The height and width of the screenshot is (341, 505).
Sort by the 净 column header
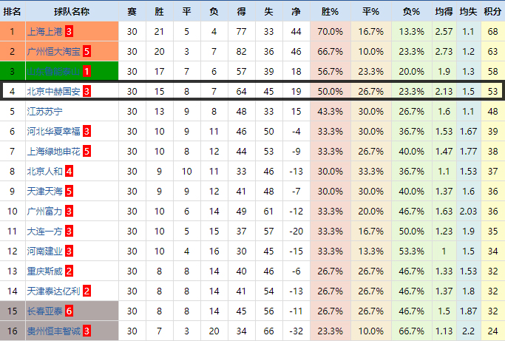pyautogui.click(x=296, y=12)
